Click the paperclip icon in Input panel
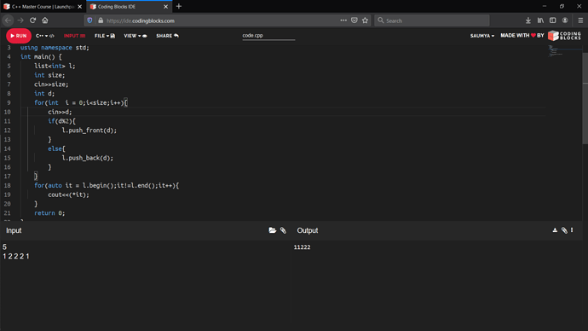Image resolution: width=588 pixels, height=331 pixels. (283, 230)
